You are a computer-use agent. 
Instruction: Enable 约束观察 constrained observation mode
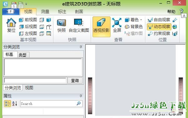click(x=159, y=33)
